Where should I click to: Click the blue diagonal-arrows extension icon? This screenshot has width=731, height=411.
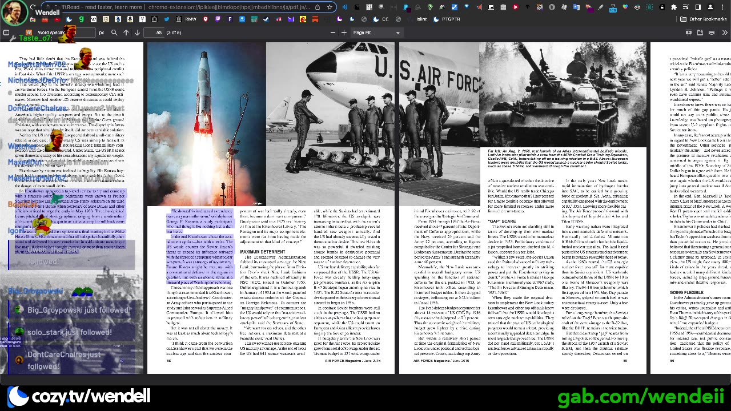[x=455, y=7]
